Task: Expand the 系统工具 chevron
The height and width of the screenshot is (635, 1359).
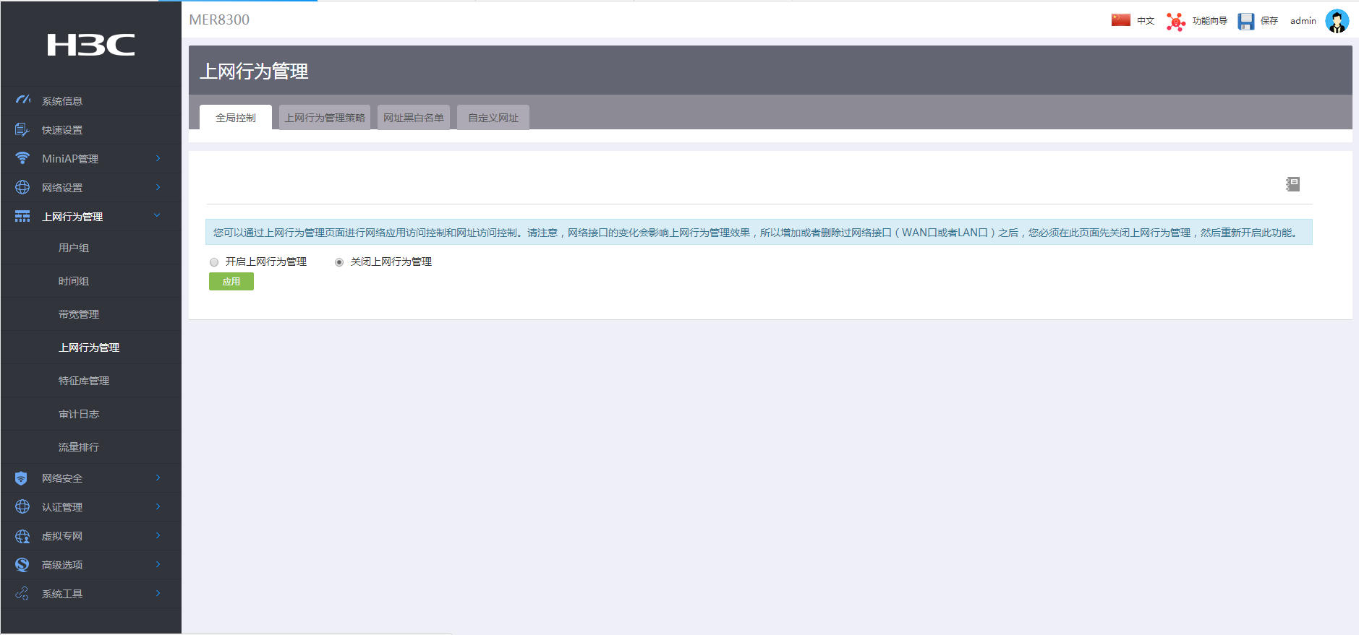Action: [158, 593]
